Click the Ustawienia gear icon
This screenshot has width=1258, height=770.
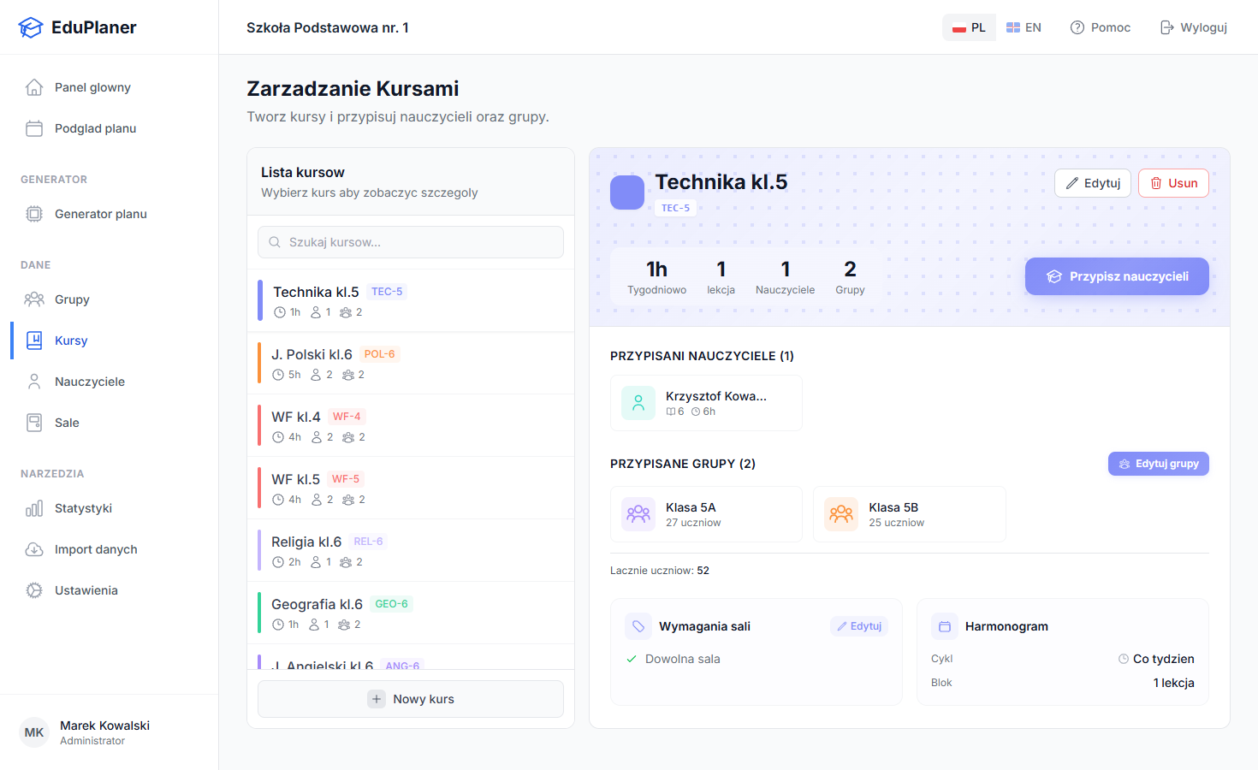pos(34,590)
